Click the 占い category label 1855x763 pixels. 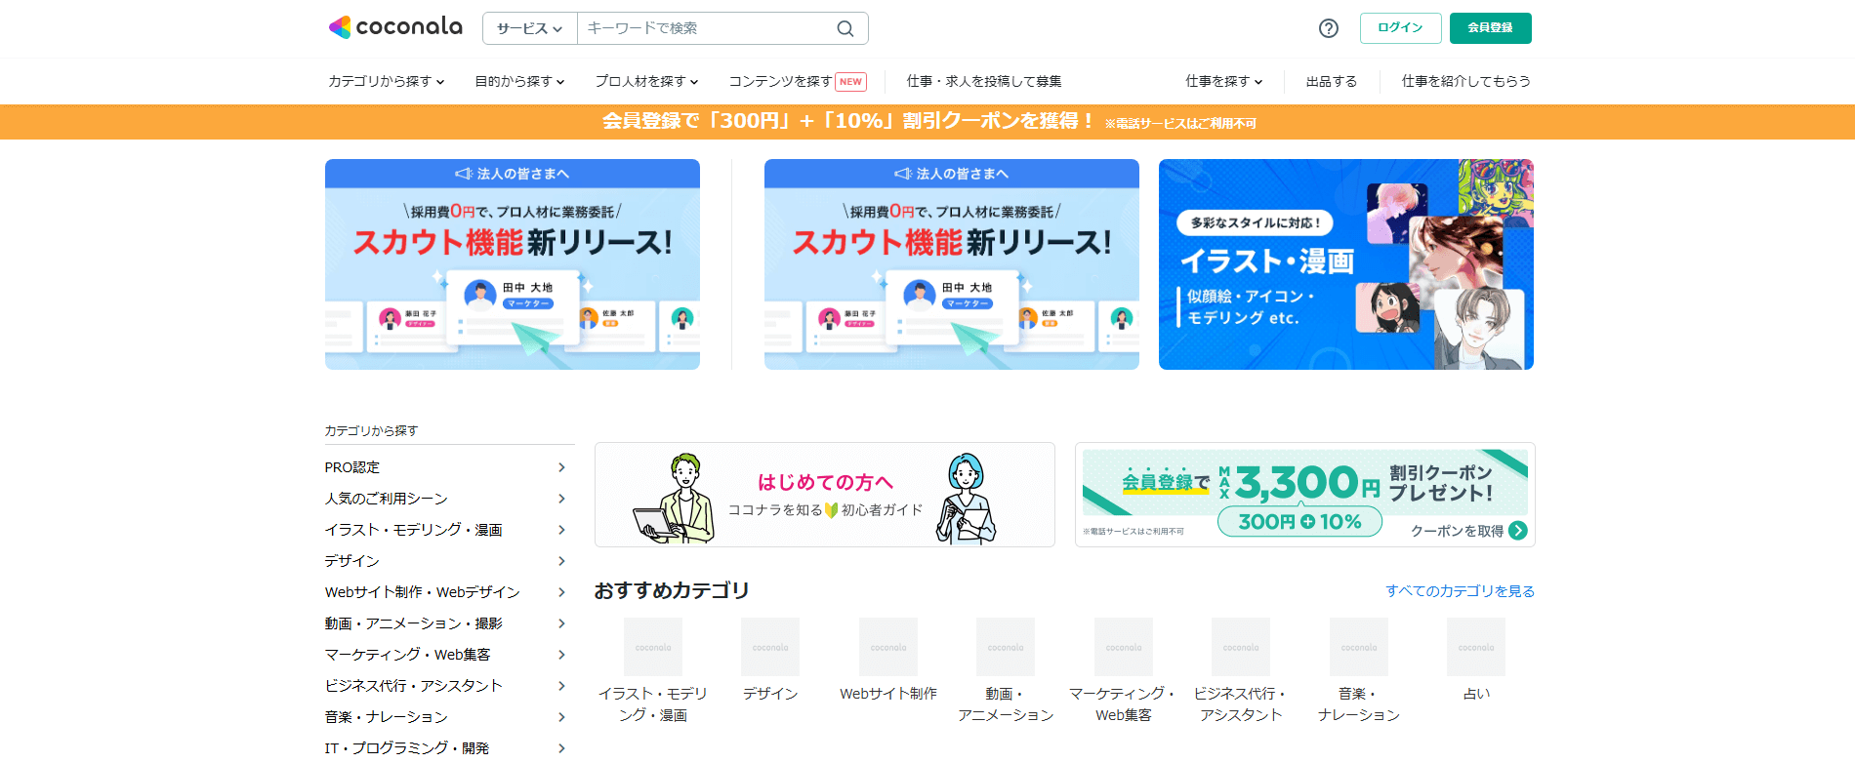pyautogui.click(x=1476, y=694)
